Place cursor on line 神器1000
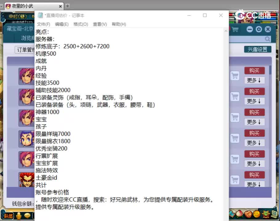The image size is (280, 221). (x=47, y=112)
